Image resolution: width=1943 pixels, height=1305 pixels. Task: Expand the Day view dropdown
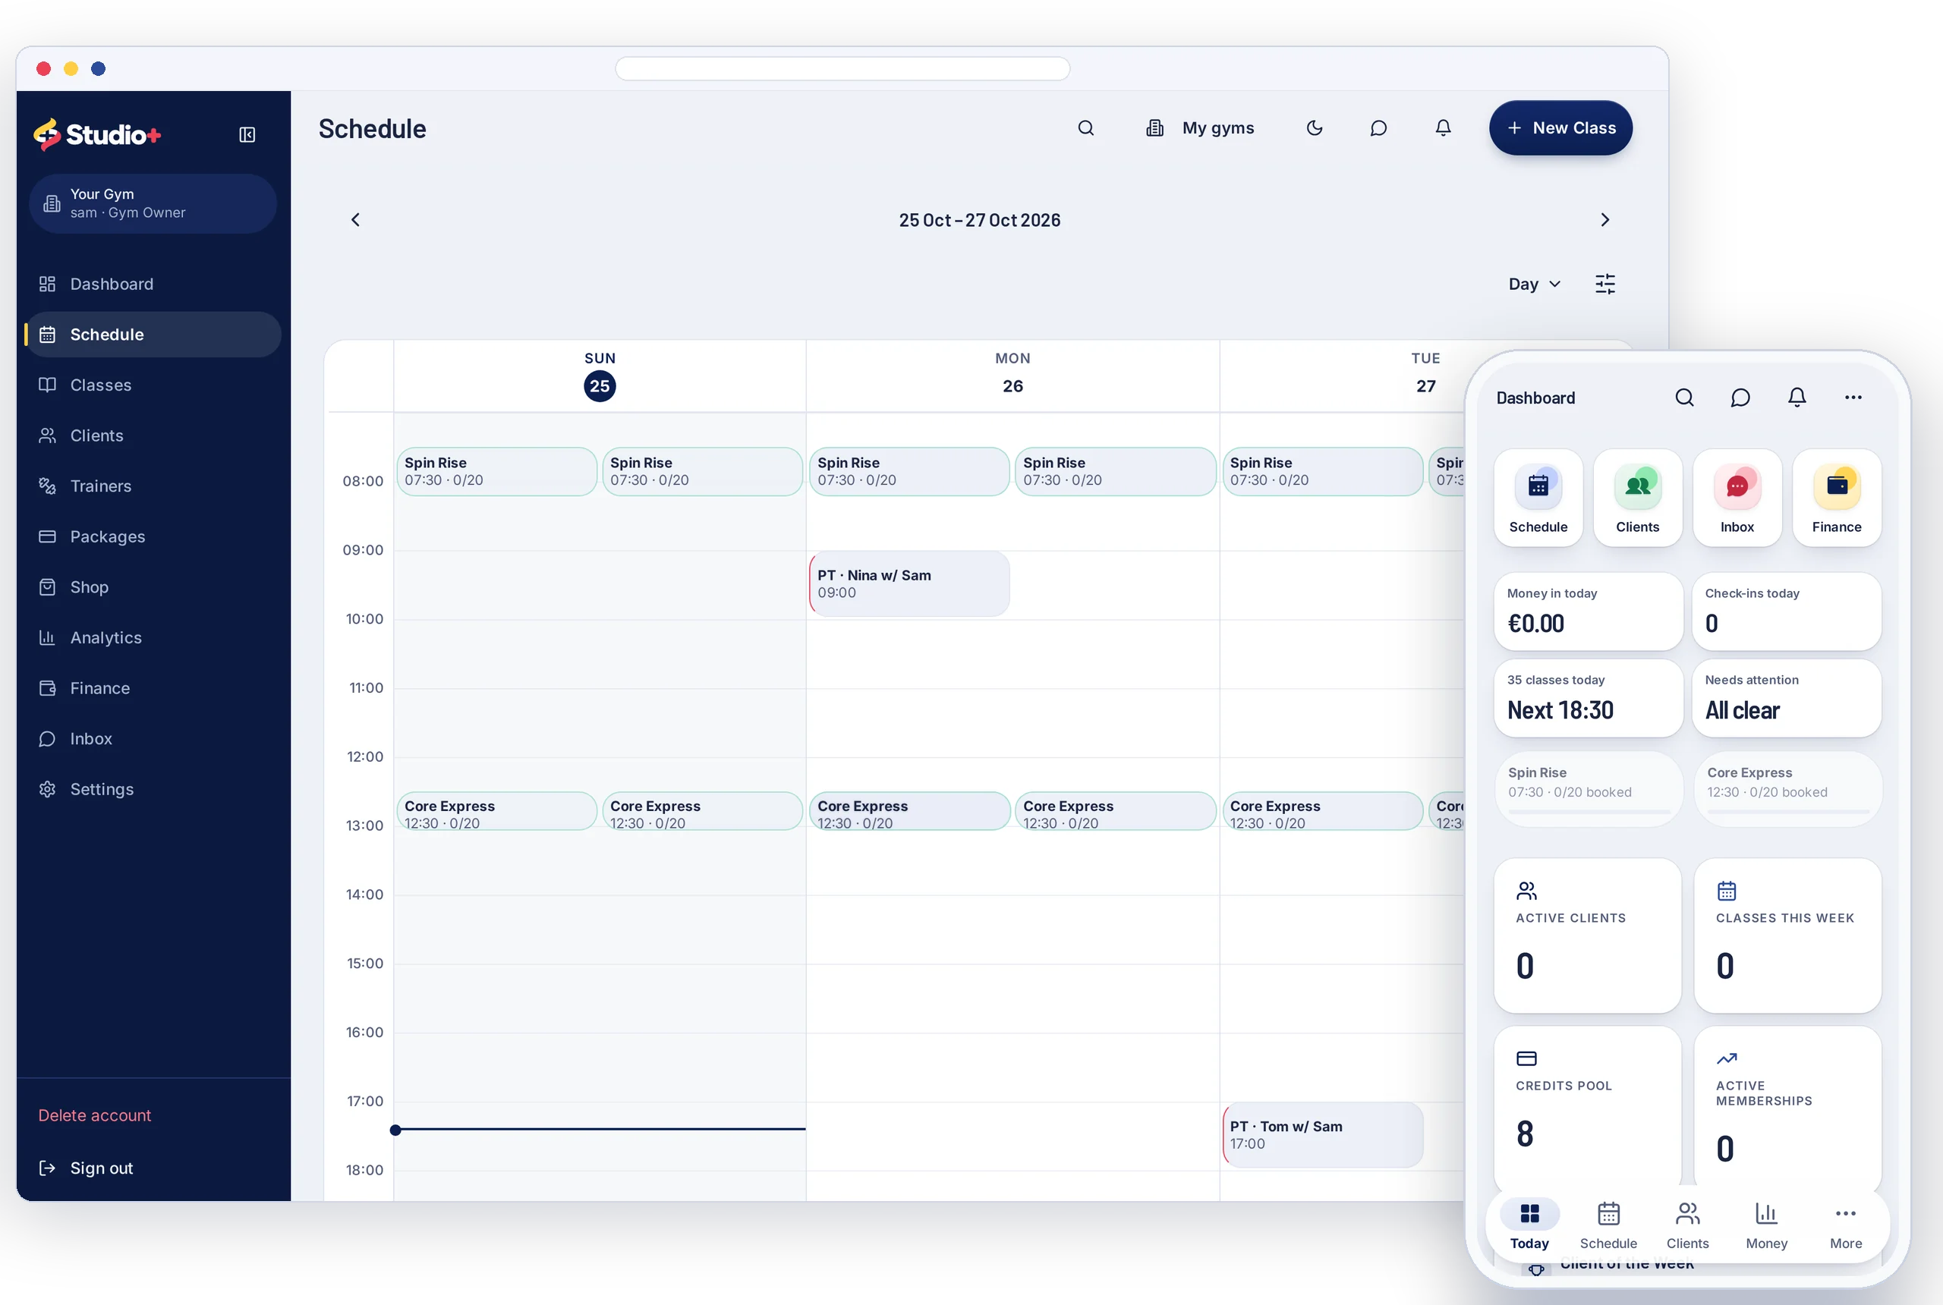pos(1534,284)
